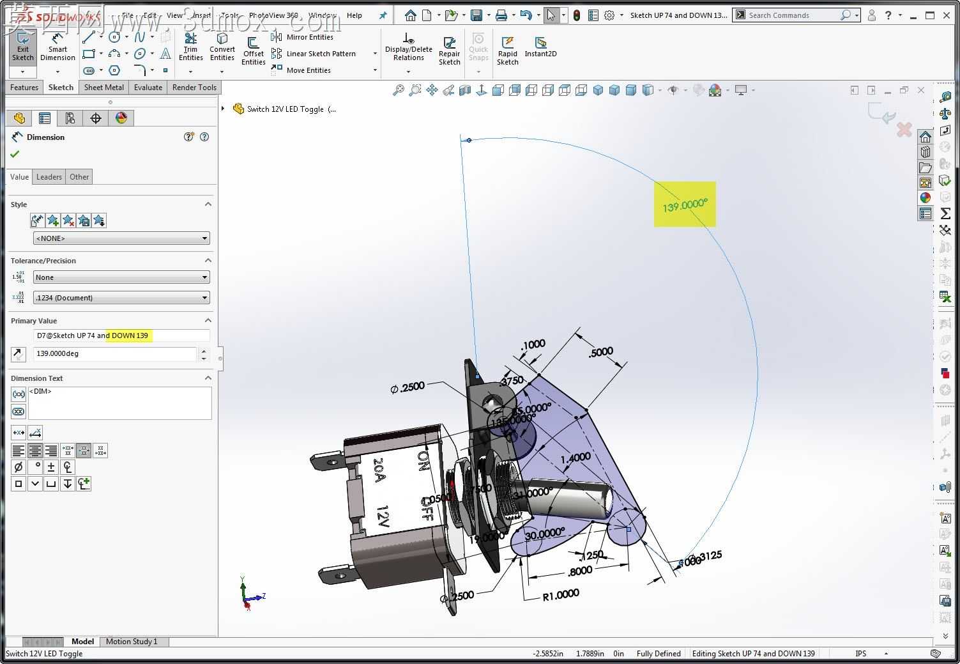Set dimension text to right justify
960x664 pixels.
[x=50, y=451]
